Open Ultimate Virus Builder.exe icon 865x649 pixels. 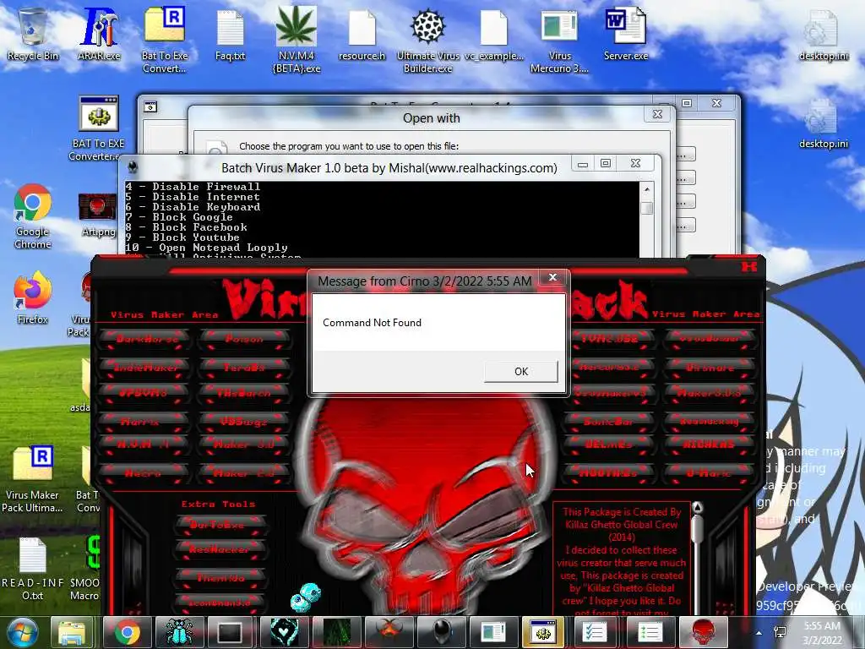[x=428, y=40]
